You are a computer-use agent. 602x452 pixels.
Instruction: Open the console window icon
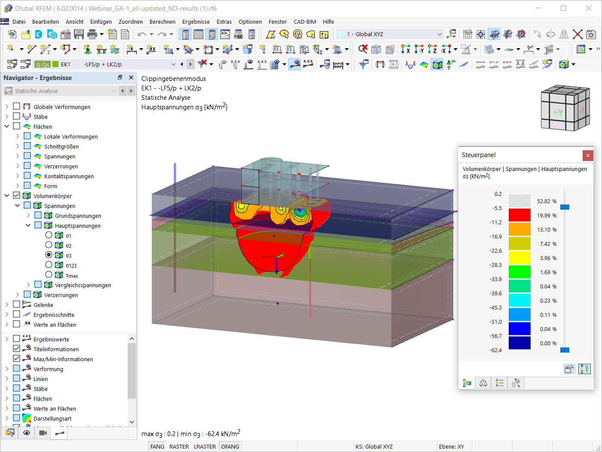point(225,34)
